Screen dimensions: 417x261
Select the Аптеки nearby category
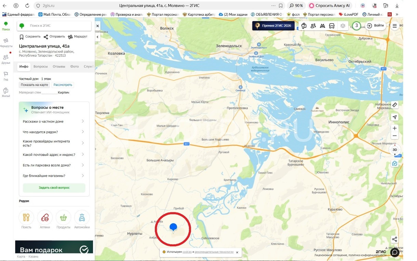click(45, 219)
